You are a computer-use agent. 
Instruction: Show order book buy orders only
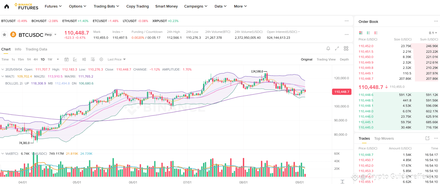(368, 33)
